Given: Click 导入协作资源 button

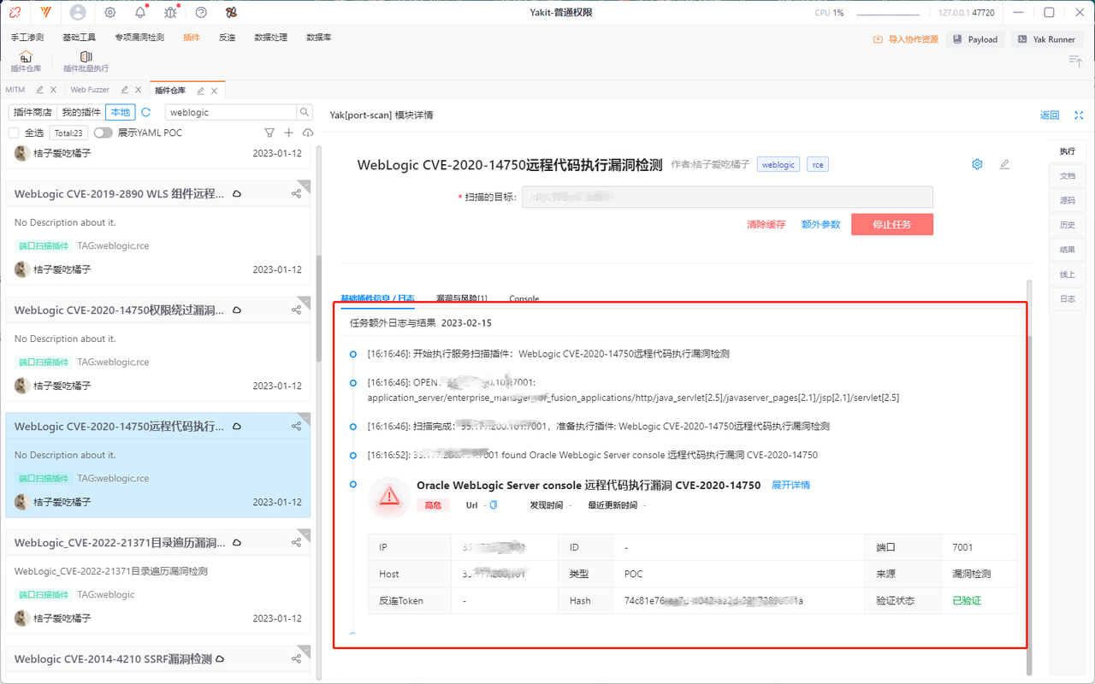Looking at the screenshot, I should pos(905,39).
